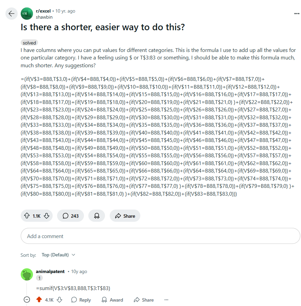
Task: Open the r/excel community avatar
Action: tap(27, 14)
